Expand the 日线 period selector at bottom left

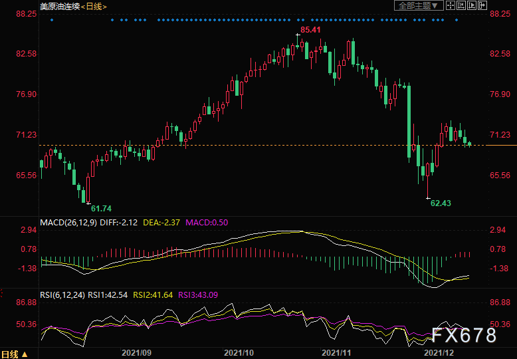pos(14,354)
